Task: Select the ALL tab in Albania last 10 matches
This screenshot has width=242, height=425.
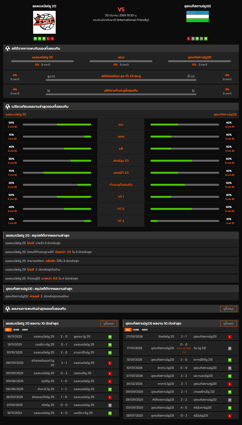Action: pos(8,330)
